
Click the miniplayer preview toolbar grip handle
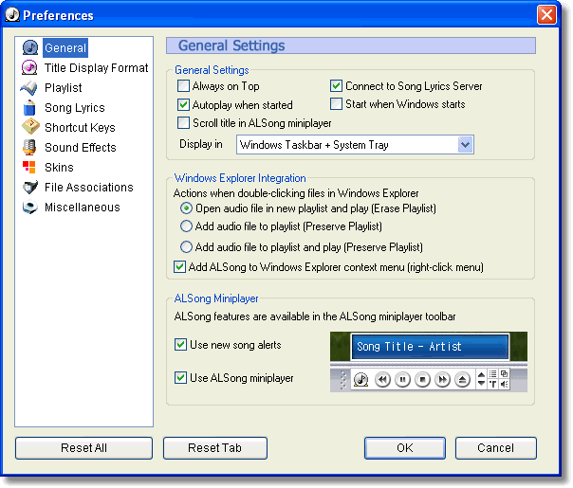(342, 380)
